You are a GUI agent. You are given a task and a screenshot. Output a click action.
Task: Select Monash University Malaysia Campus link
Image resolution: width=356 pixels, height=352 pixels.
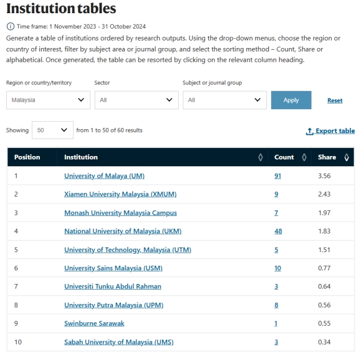click(x=120, y=213)
